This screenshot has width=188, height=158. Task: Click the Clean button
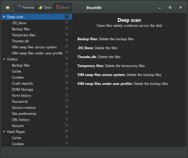tap(45, 7)
